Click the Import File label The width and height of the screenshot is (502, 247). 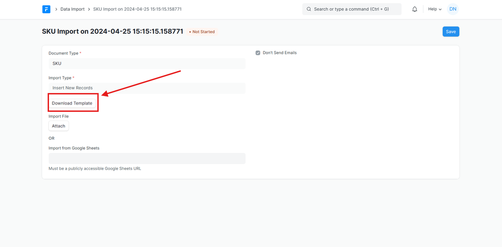[59, 116]
